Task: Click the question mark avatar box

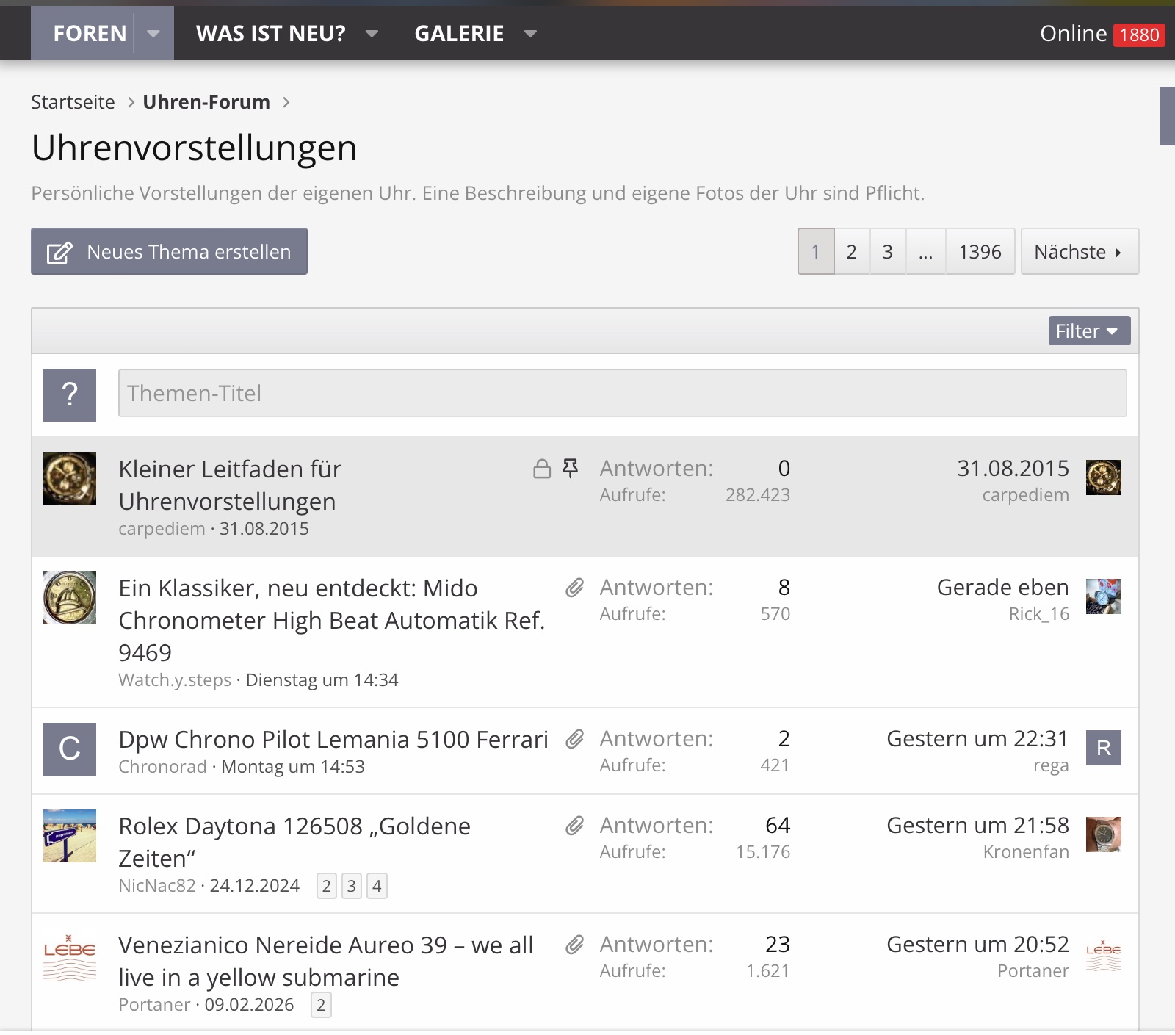Action: 70,395
